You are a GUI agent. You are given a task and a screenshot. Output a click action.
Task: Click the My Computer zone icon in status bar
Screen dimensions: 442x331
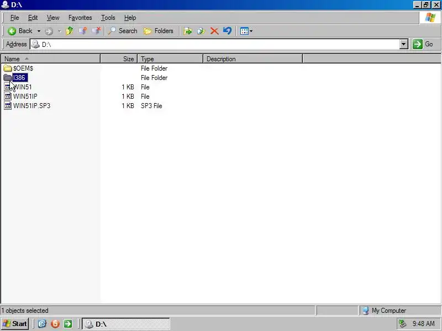click(366, 311)
